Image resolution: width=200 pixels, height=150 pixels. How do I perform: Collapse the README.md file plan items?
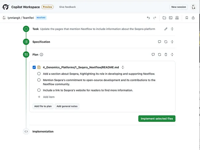tap(123, 67)
